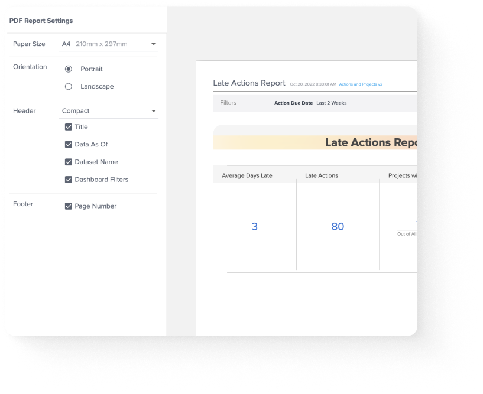Click the Footer label

click(23, 204)
